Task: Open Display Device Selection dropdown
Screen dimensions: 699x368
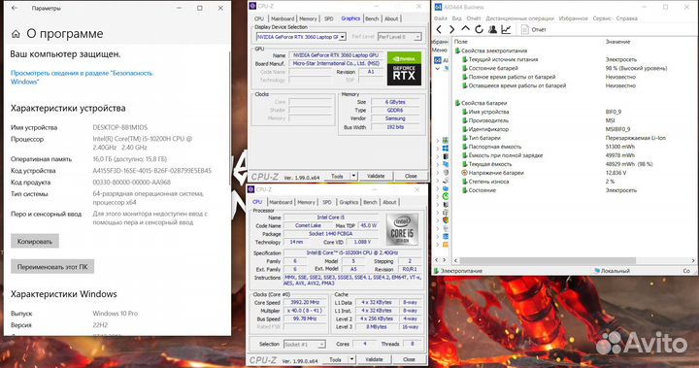Action: click(343, 37)
